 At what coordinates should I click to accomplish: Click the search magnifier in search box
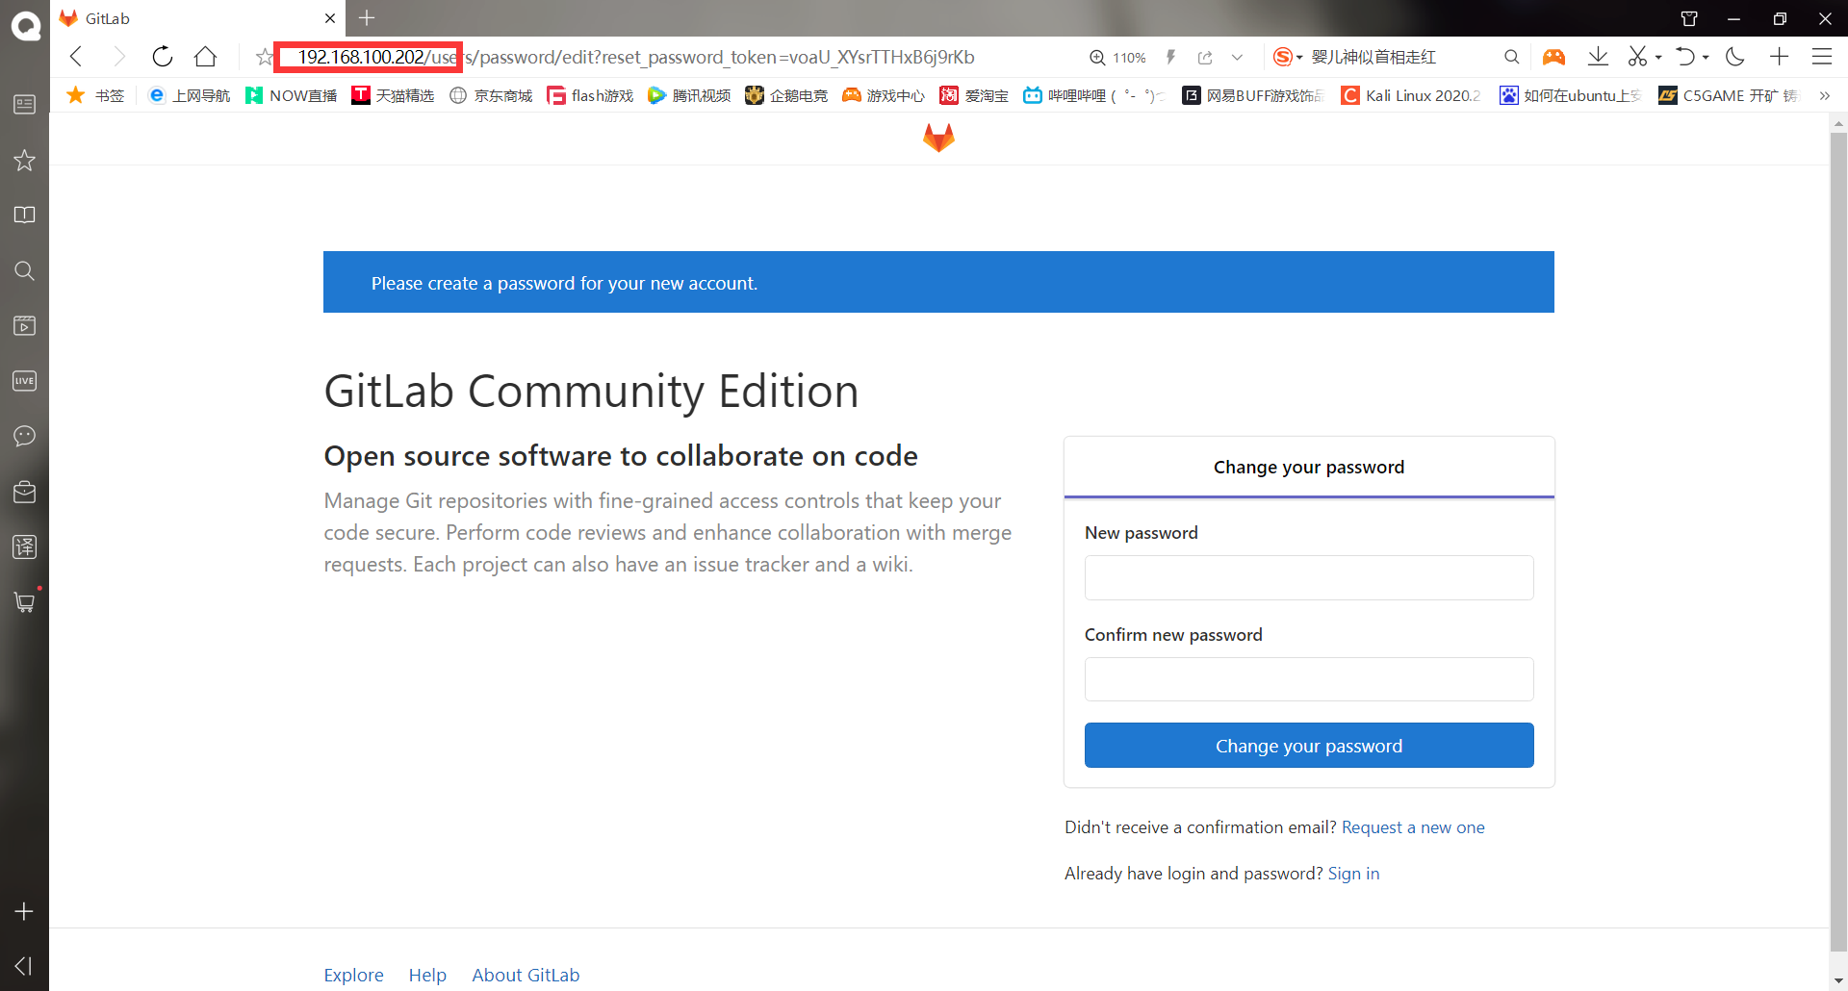pos(1511,57)
